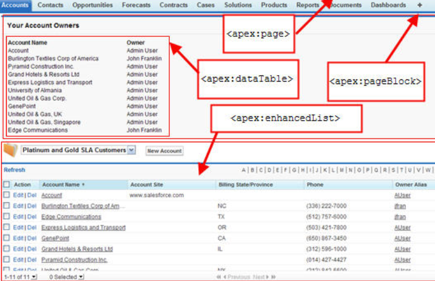The height and width of the screenshot is (281, 435).
Task: Filter accounts by letter M
Action: pyautogui.click(x=340, y=170)
